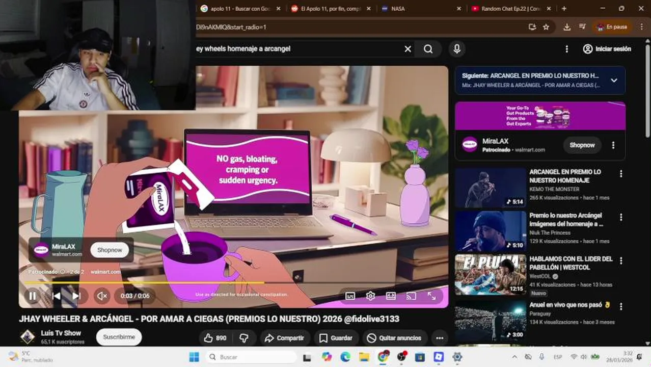Clear the YouTube search box text
Screen dimensions: 651x367
[x=408, y=49]
